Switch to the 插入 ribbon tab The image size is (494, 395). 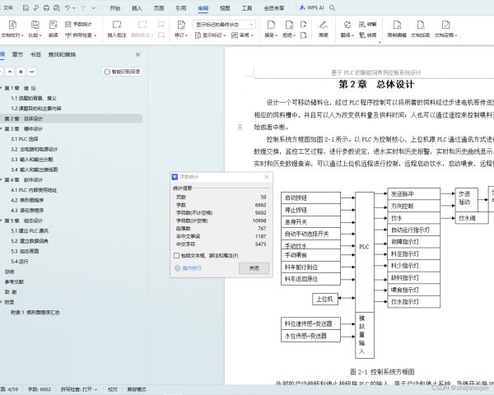click(x=137, y=8)
